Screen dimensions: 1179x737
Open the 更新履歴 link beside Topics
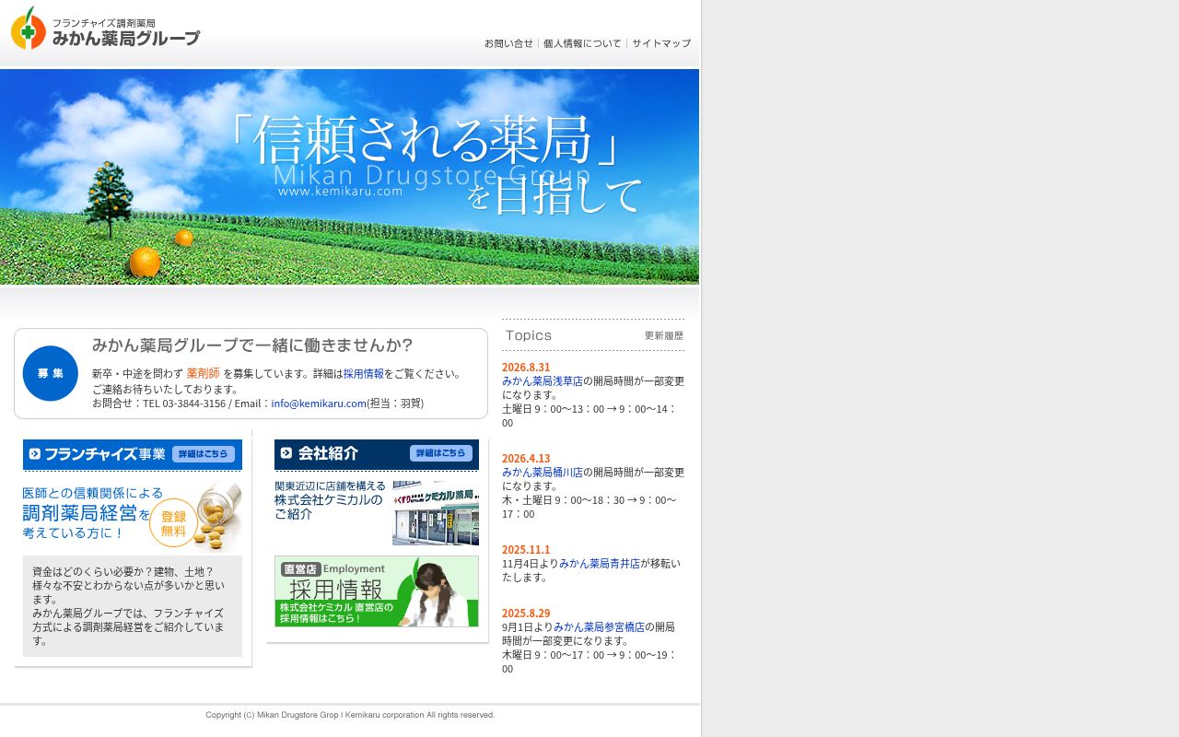pyautogui.click(x=664, y=336)
